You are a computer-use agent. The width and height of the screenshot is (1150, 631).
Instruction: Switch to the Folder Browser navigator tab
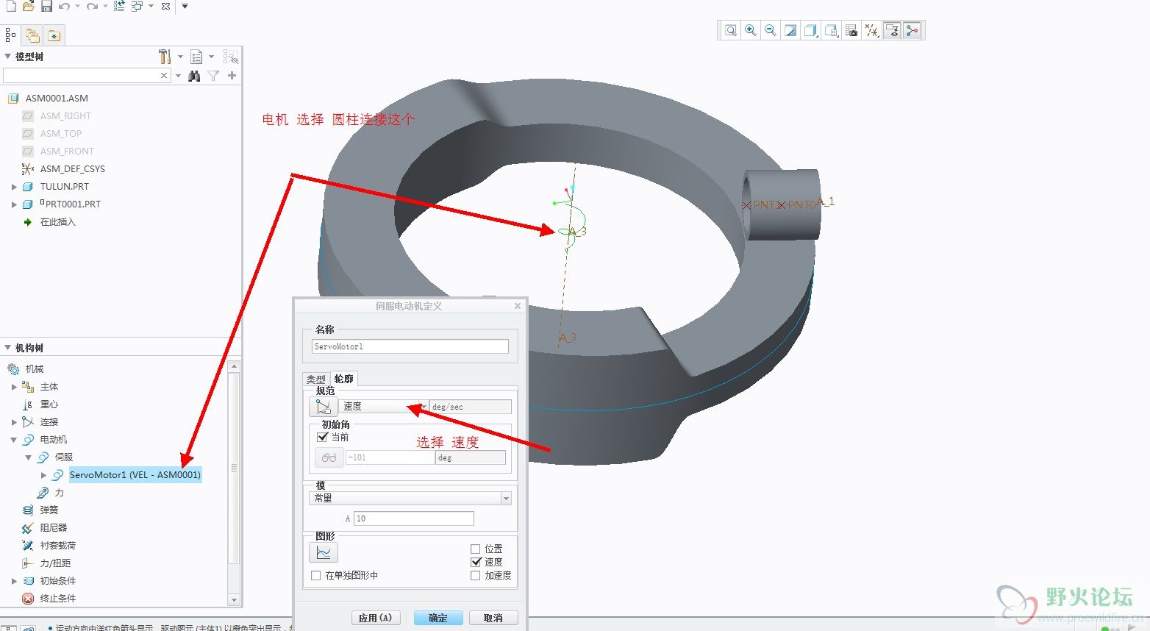32,35
